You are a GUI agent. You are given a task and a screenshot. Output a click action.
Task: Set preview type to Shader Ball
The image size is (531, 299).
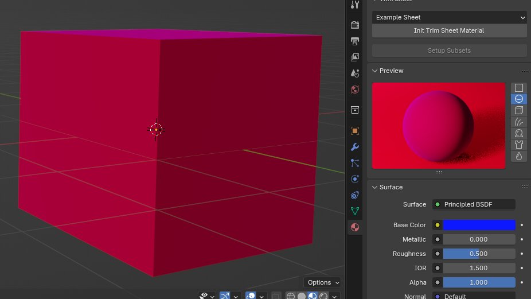point(519,133)
